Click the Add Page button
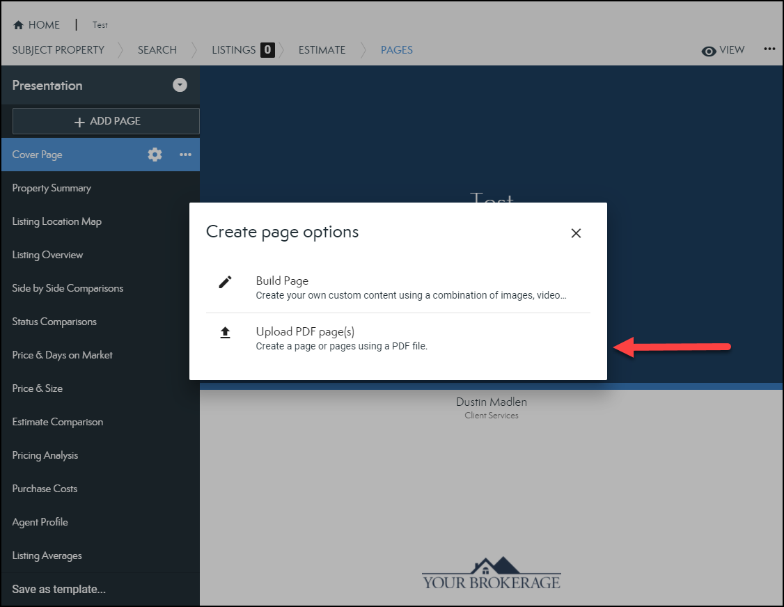784x607 pixels. tap(106, 121)
